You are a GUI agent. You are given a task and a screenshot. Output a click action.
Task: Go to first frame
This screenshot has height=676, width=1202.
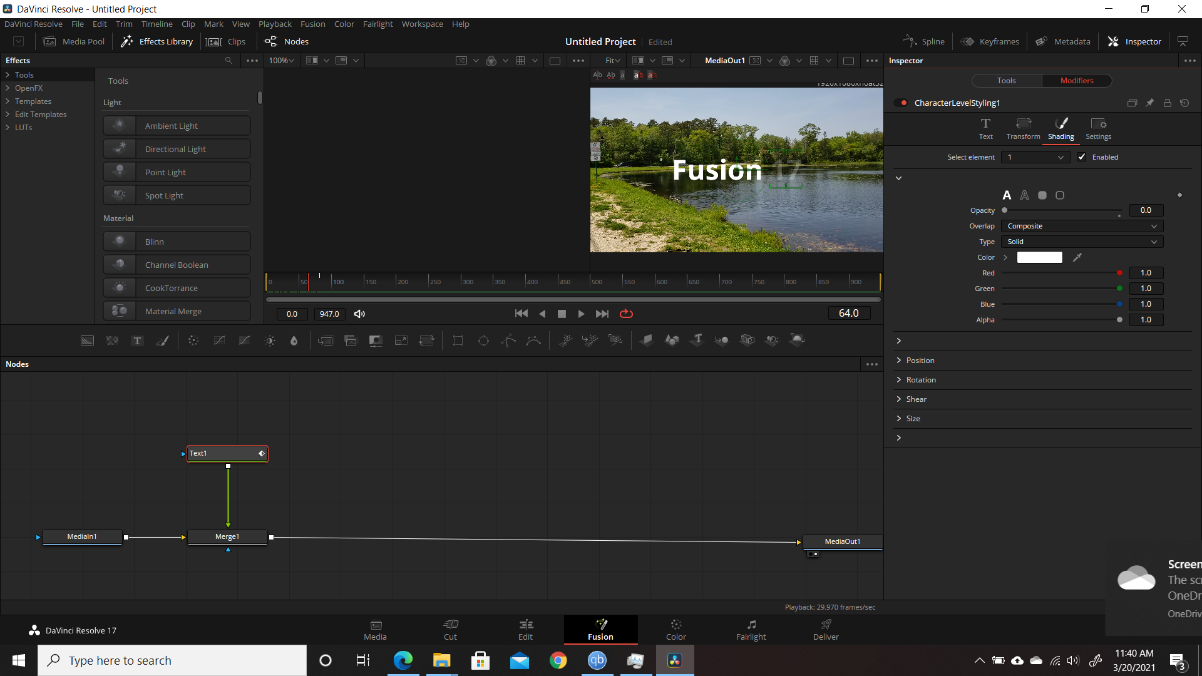click(521, 314)
